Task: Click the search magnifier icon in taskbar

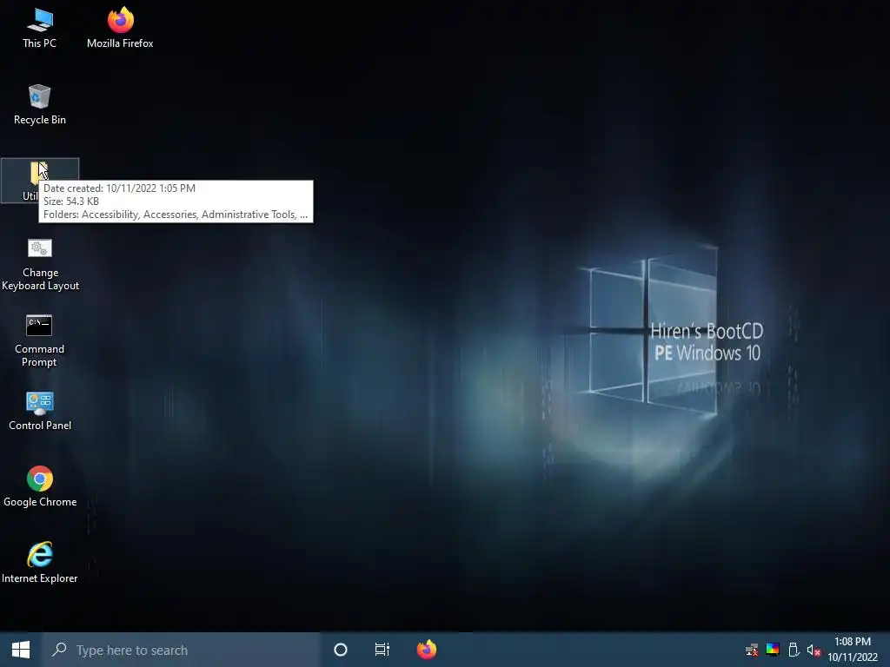Action: pos(59,650)
